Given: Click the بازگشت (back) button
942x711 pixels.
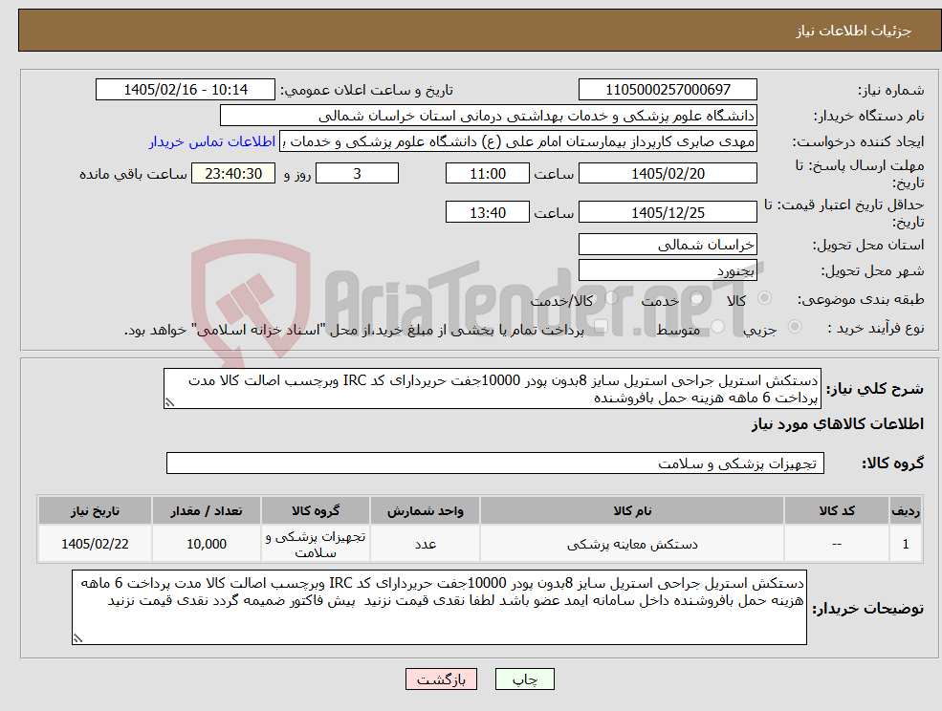Looking at the screenshot, I should tap(441, 679).
